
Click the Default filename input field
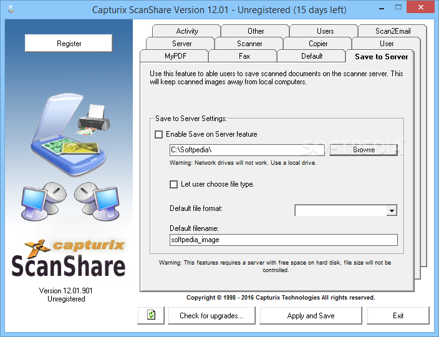283,240
